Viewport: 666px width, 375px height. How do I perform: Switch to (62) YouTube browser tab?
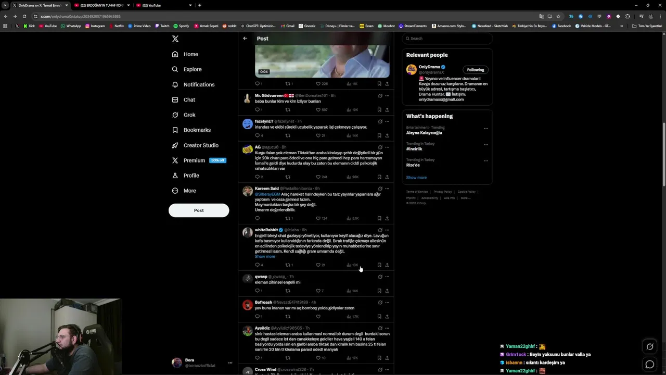pos(163,5)
